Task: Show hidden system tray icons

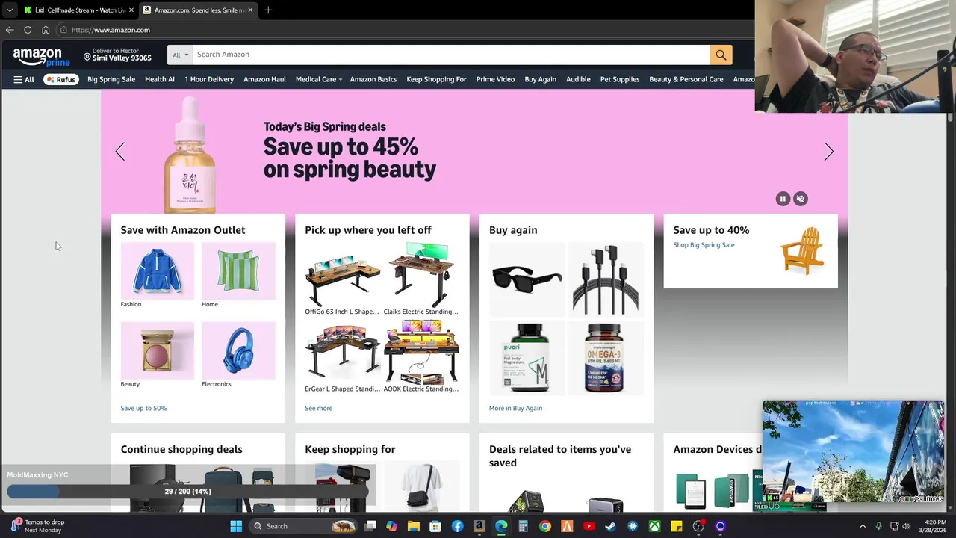Action: (863, 526)
